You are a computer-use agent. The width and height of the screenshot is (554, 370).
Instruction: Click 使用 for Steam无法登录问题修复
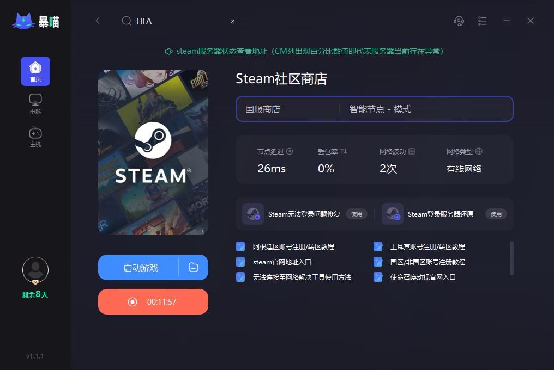click(x=356, y=214)
